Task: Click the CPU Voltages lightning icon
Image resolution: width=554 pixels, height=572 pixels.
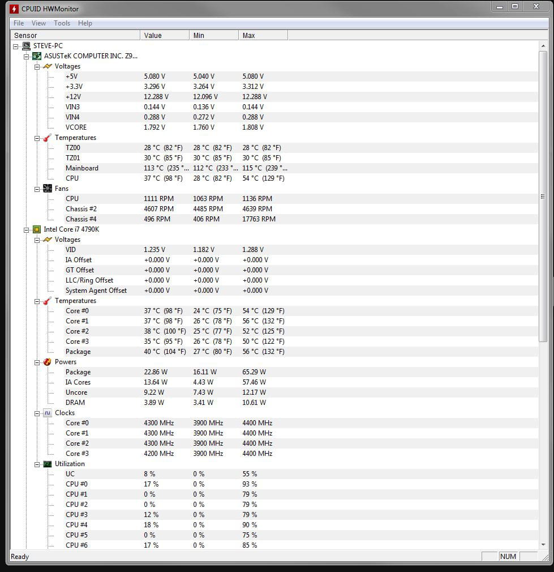Action: coord(48,240)
